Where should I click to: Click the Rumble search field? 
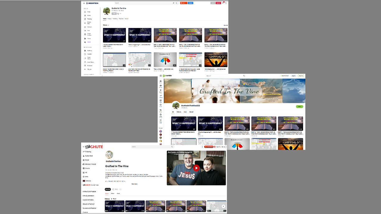225,76
